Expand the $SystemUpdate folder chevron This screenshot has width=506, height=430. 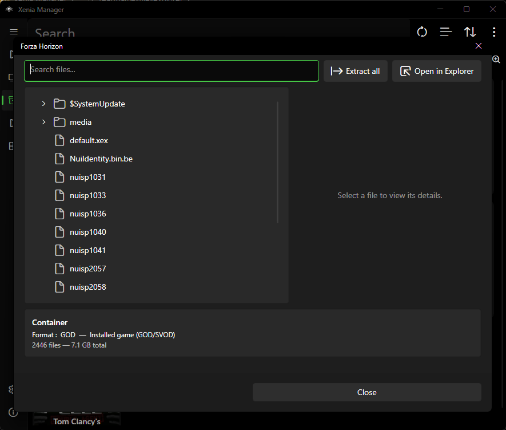click(43, 104)
